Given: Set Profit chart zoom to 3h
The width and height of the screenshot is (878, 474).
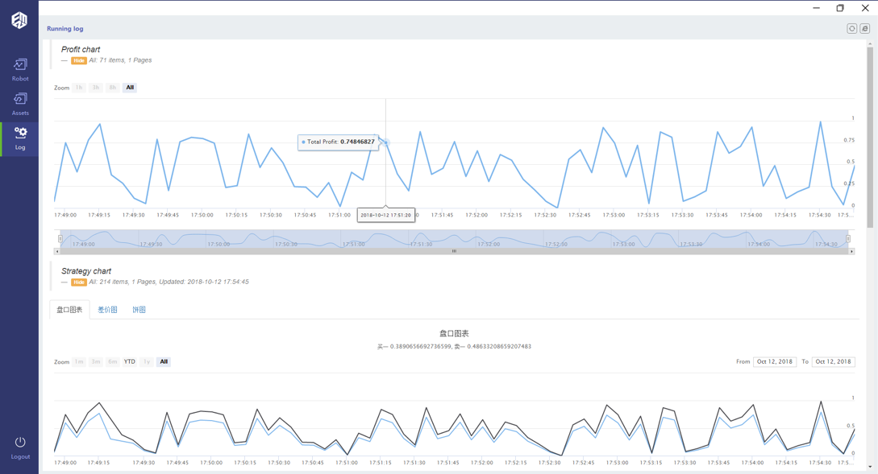Looking at the screenshot, I should [x=96, y=88].
